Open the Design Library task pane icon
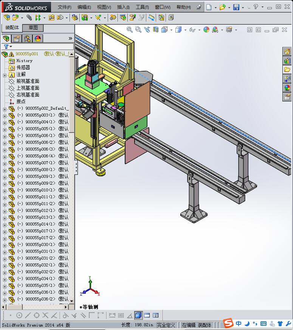 pyautogui.click(x=287, y=61)
